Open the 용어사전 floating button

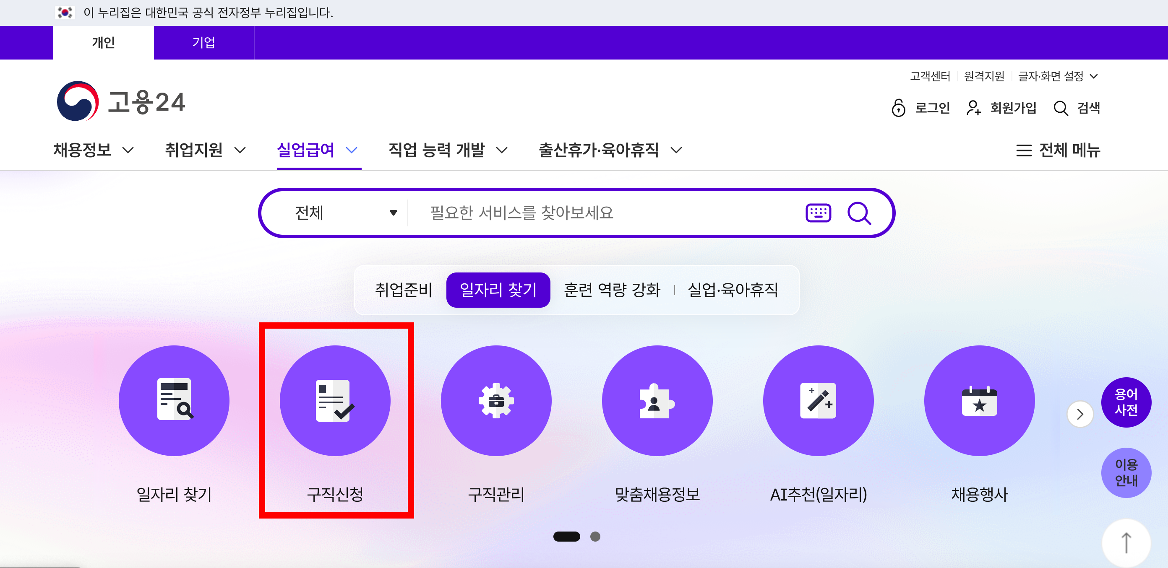tap(1126, 402)
